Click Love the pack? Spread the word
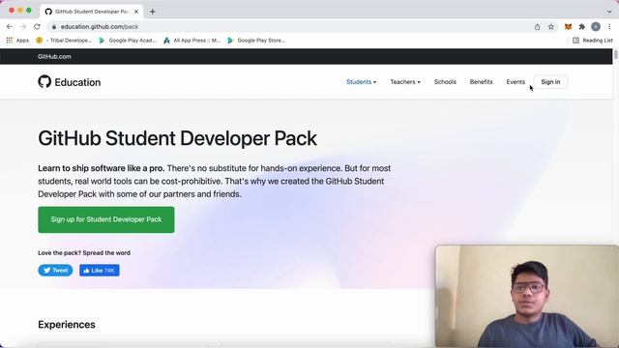619x348 pixels. coord(84,252)
